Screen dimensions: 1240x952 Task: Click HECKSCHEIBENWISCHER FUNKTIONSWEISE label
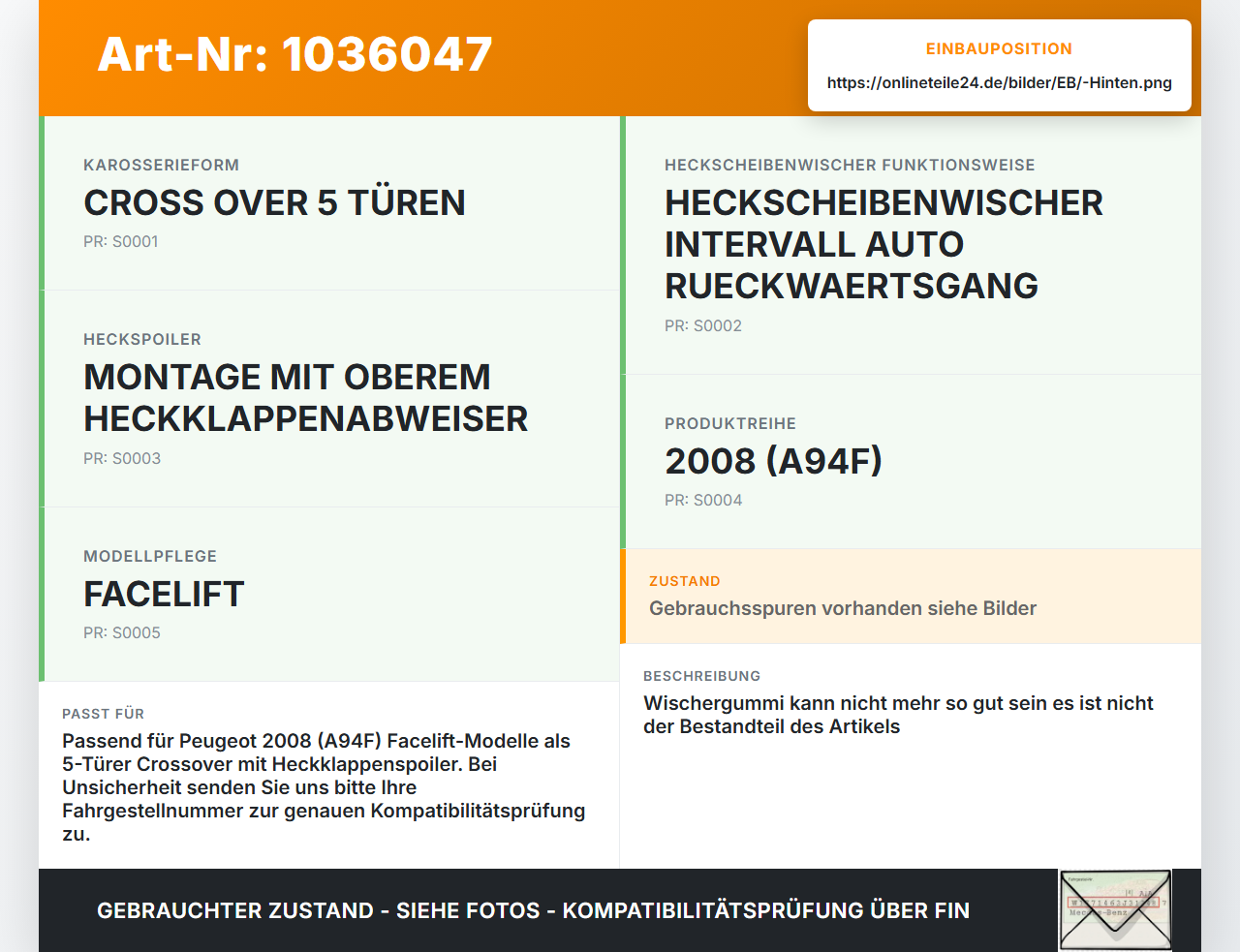pos(850,165)
